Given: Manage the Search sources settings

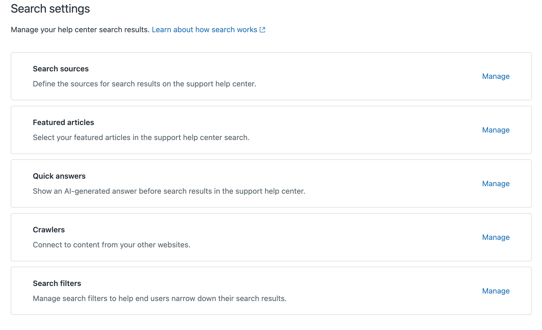Looking at the screenshot, I should (496, 76).
